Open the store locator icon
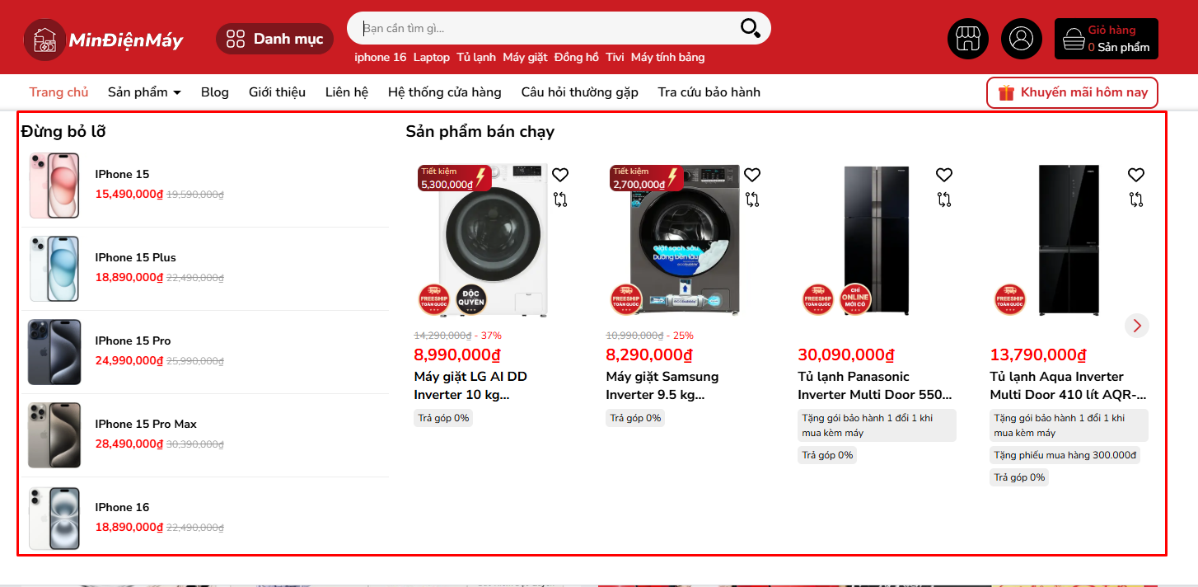This screenshot has height=587, width=1198. tap(968, 39)
